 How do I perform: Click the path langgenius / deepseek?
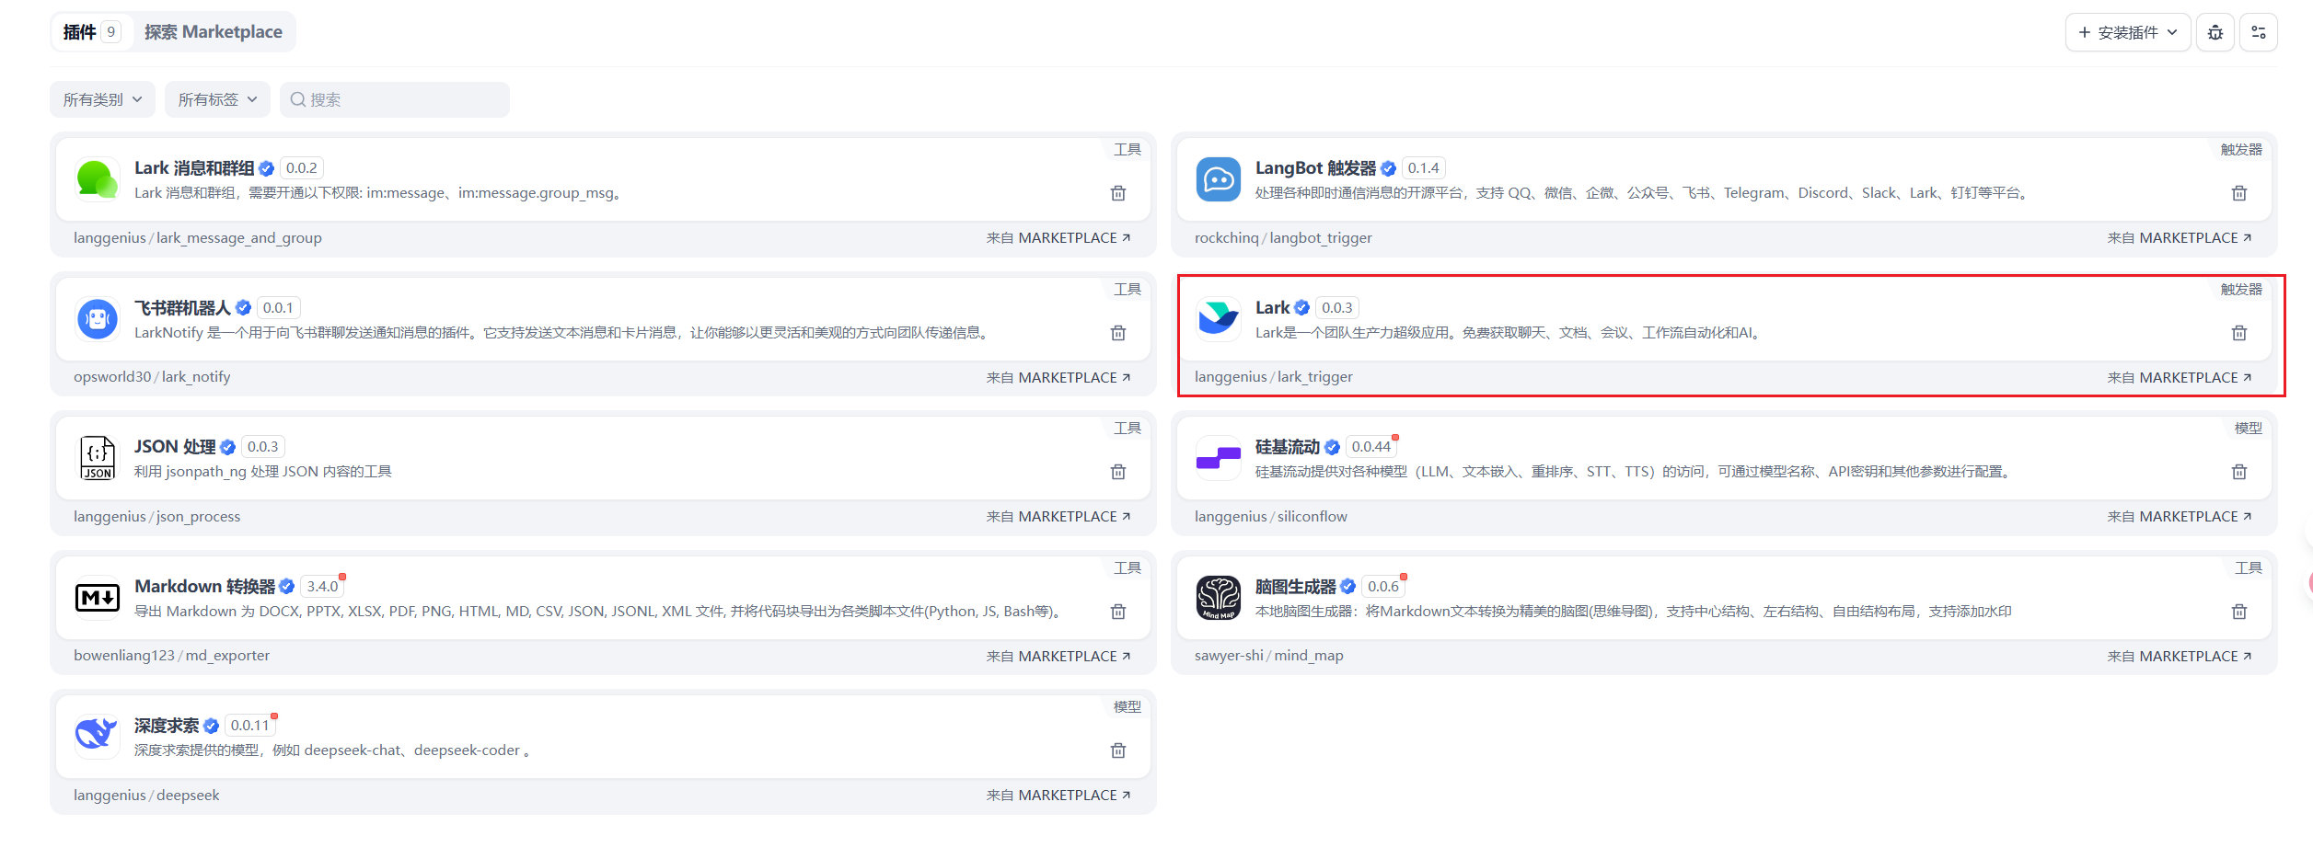coord(146,796)
